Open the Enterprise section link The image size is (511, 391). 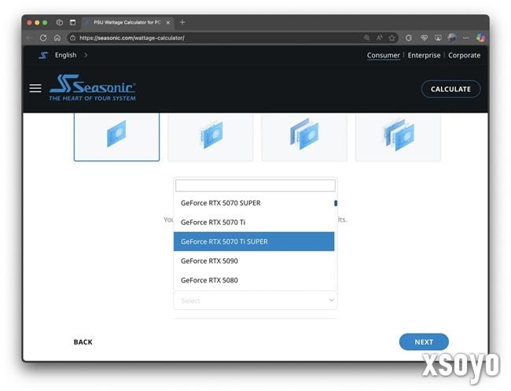pos(424,55)
